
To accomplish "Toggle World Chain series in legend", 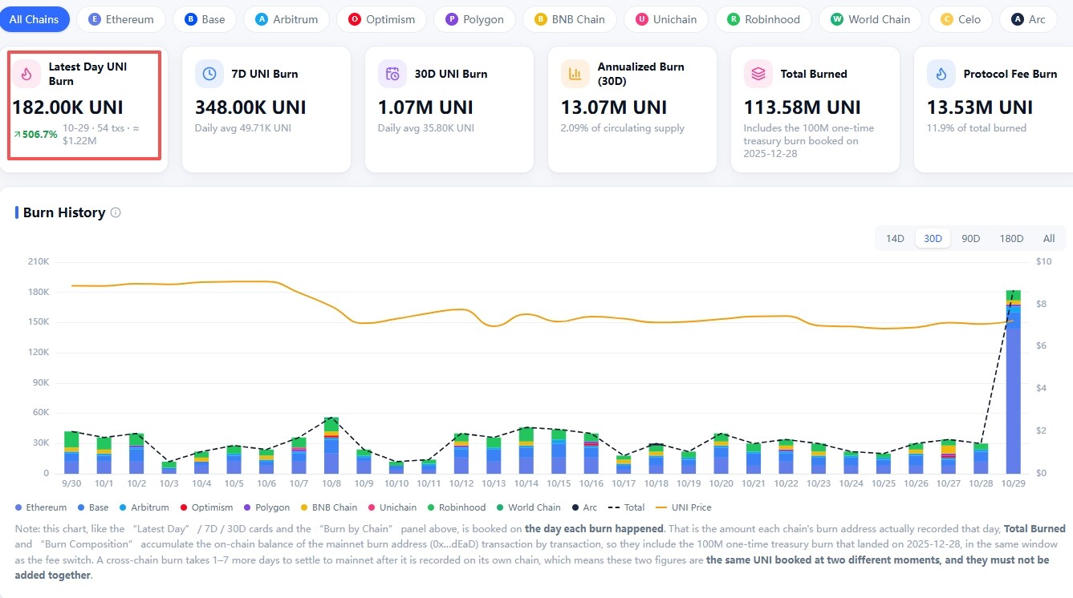I will [528, 507].
